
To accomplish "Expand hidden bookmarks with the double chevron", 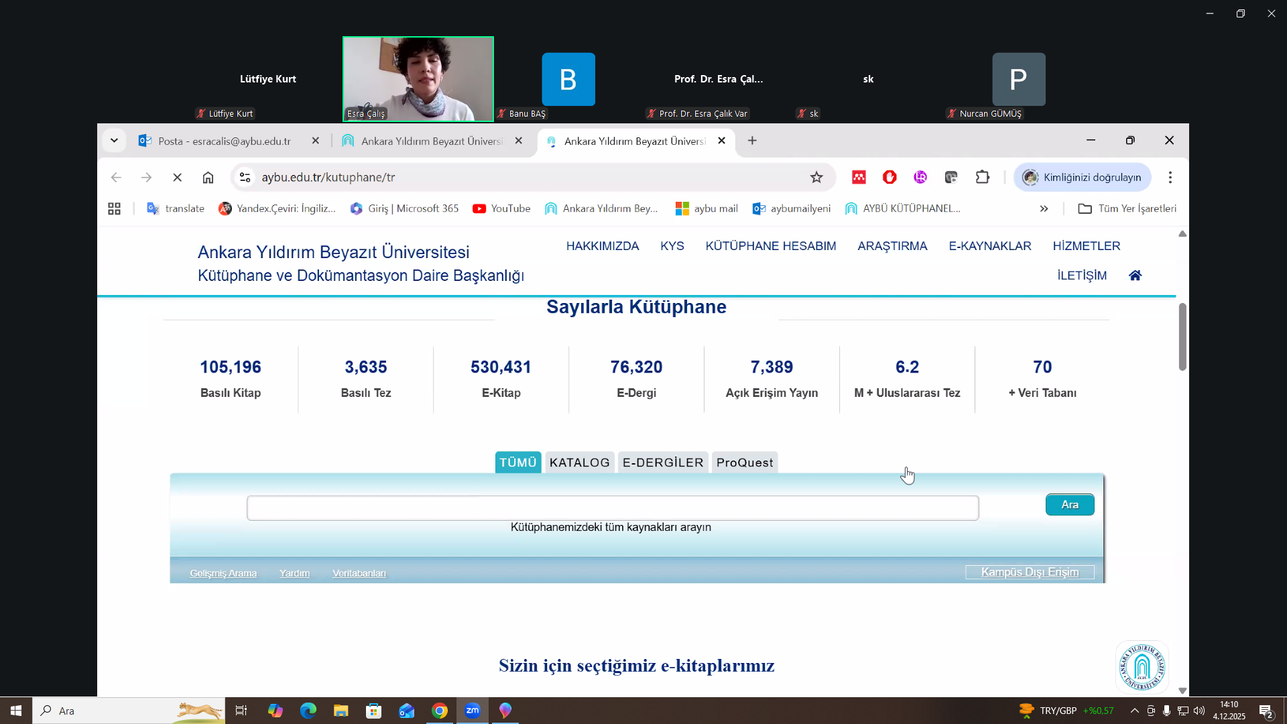I will [x=1044, y=208].
